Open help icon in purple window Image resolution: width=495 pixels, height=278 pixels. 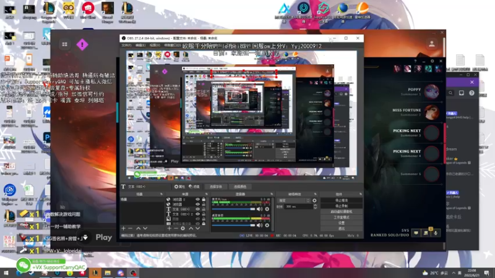coord(471,93)
